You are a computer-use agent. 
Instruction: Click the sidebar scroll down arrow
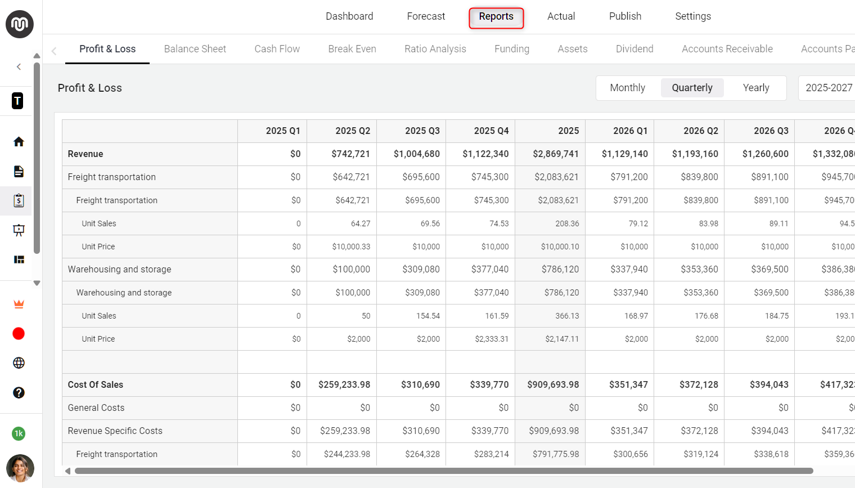click(37, 283)
